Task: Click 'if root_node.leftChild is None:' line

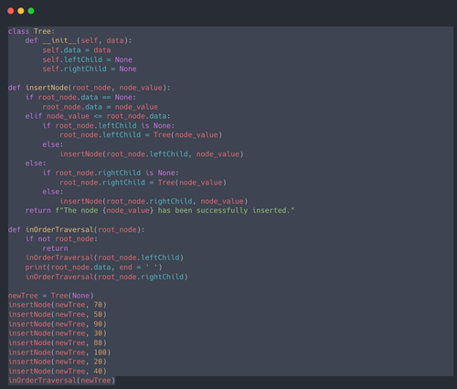Action: pos(109,125)
